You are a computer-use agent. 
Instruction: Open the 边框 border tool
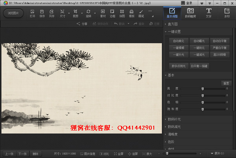[112, 13]
